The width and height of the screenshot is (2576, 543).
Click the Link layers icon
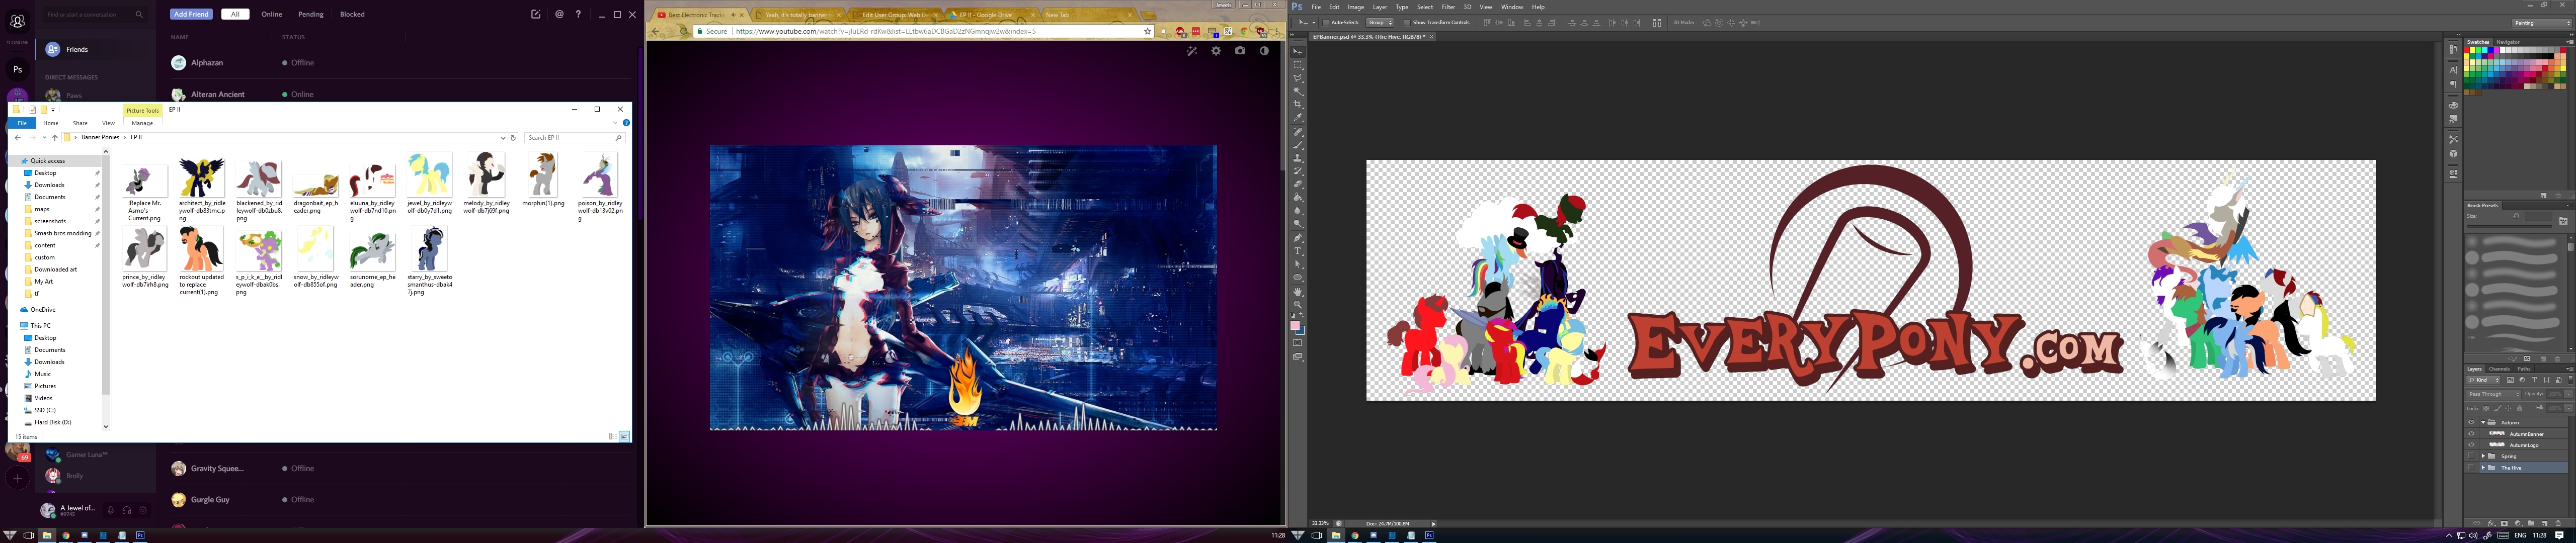(2477, 523)
